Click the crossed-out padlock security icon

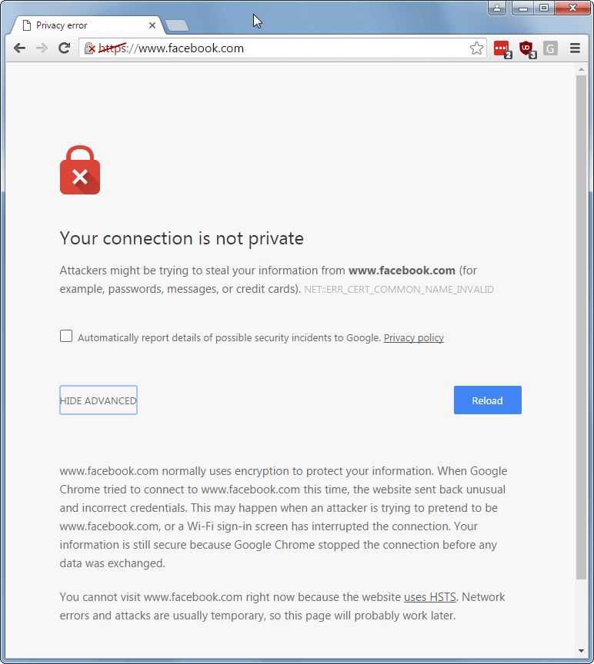click(91, 48)
